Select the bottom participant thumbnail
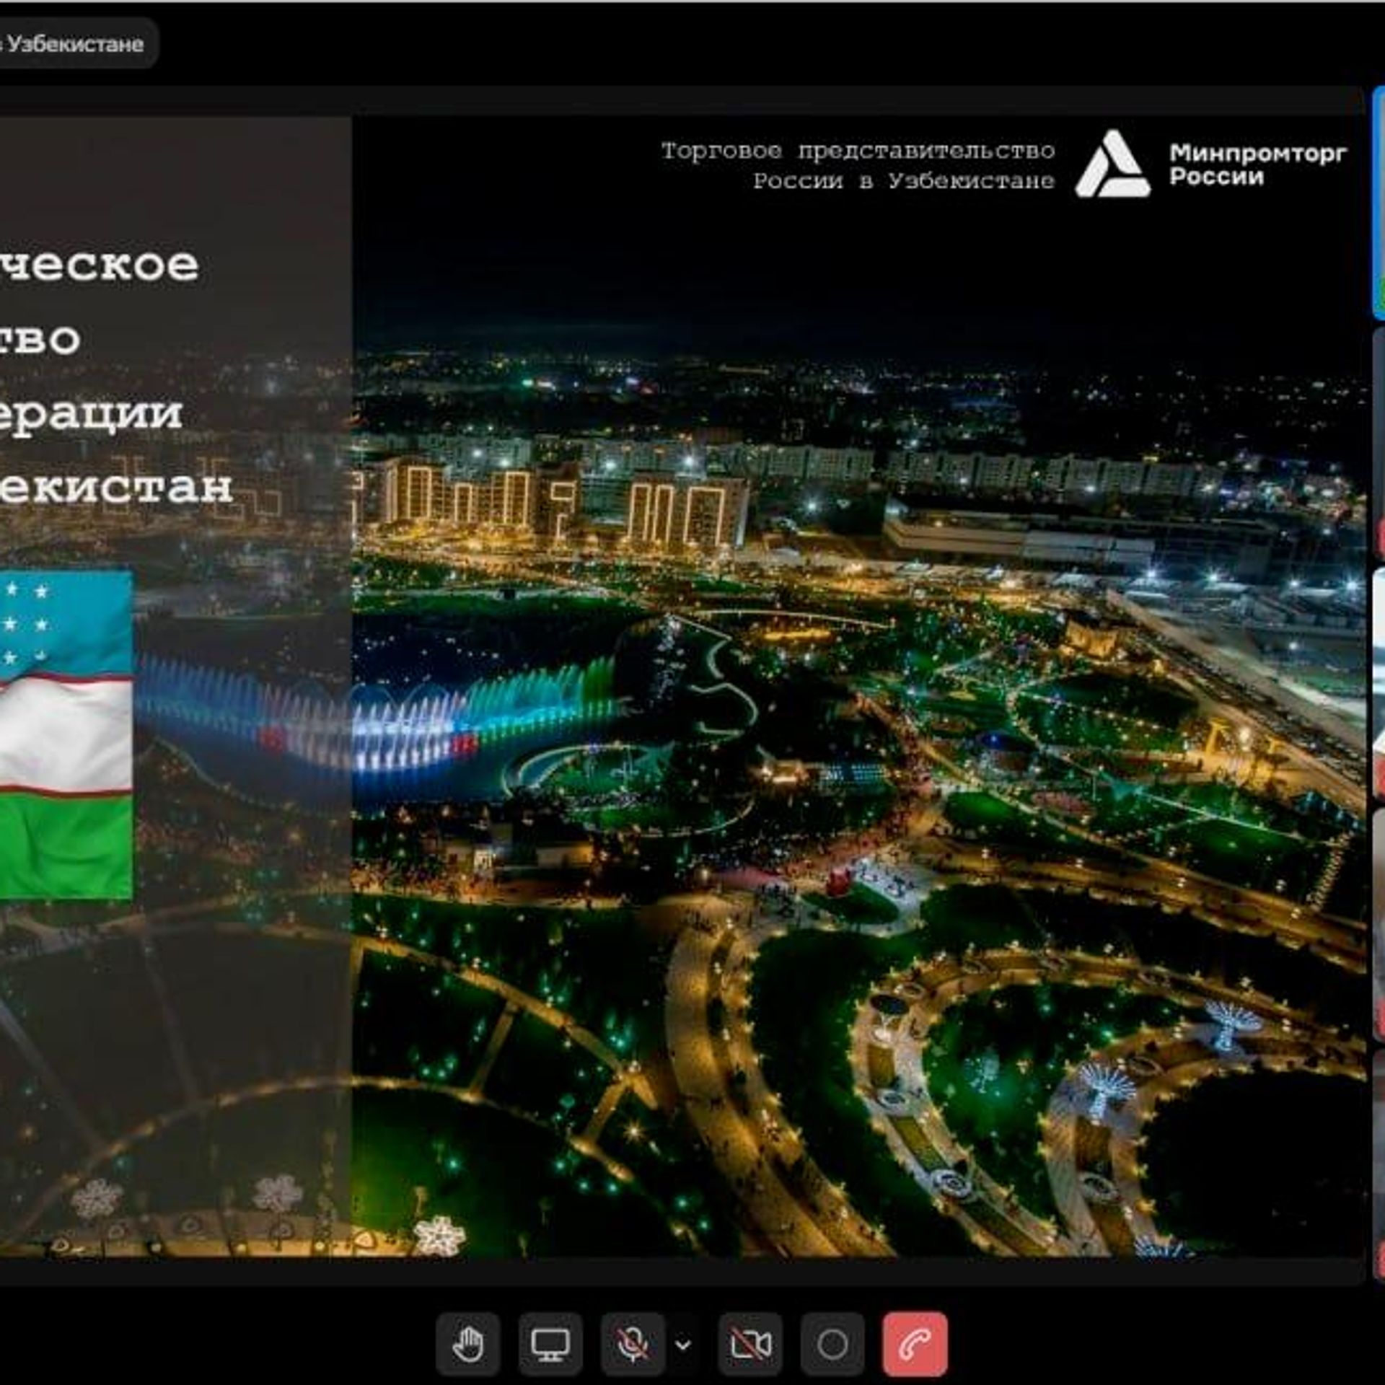Viewport: 1385px width, 1385px height. click(x=1379, y=1165)
